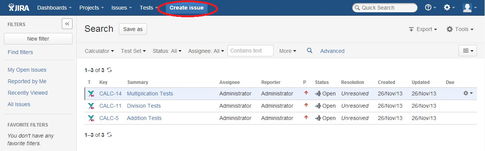Sort by the Reporter column header
Image resolution: width=485 pixels, height=151 pixels.
(x=271, y=82)
